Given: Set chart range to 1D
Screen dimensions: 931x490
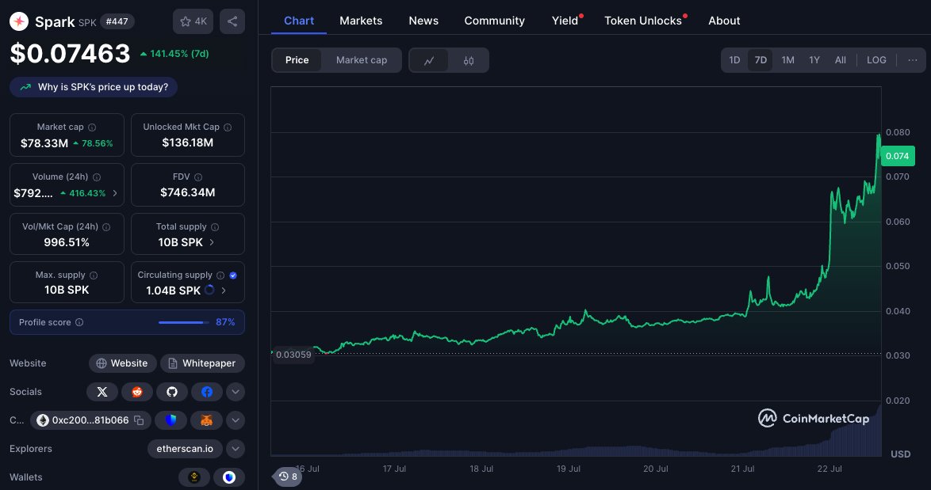Looking at the screenshot, I should click(x=734, y=60).
